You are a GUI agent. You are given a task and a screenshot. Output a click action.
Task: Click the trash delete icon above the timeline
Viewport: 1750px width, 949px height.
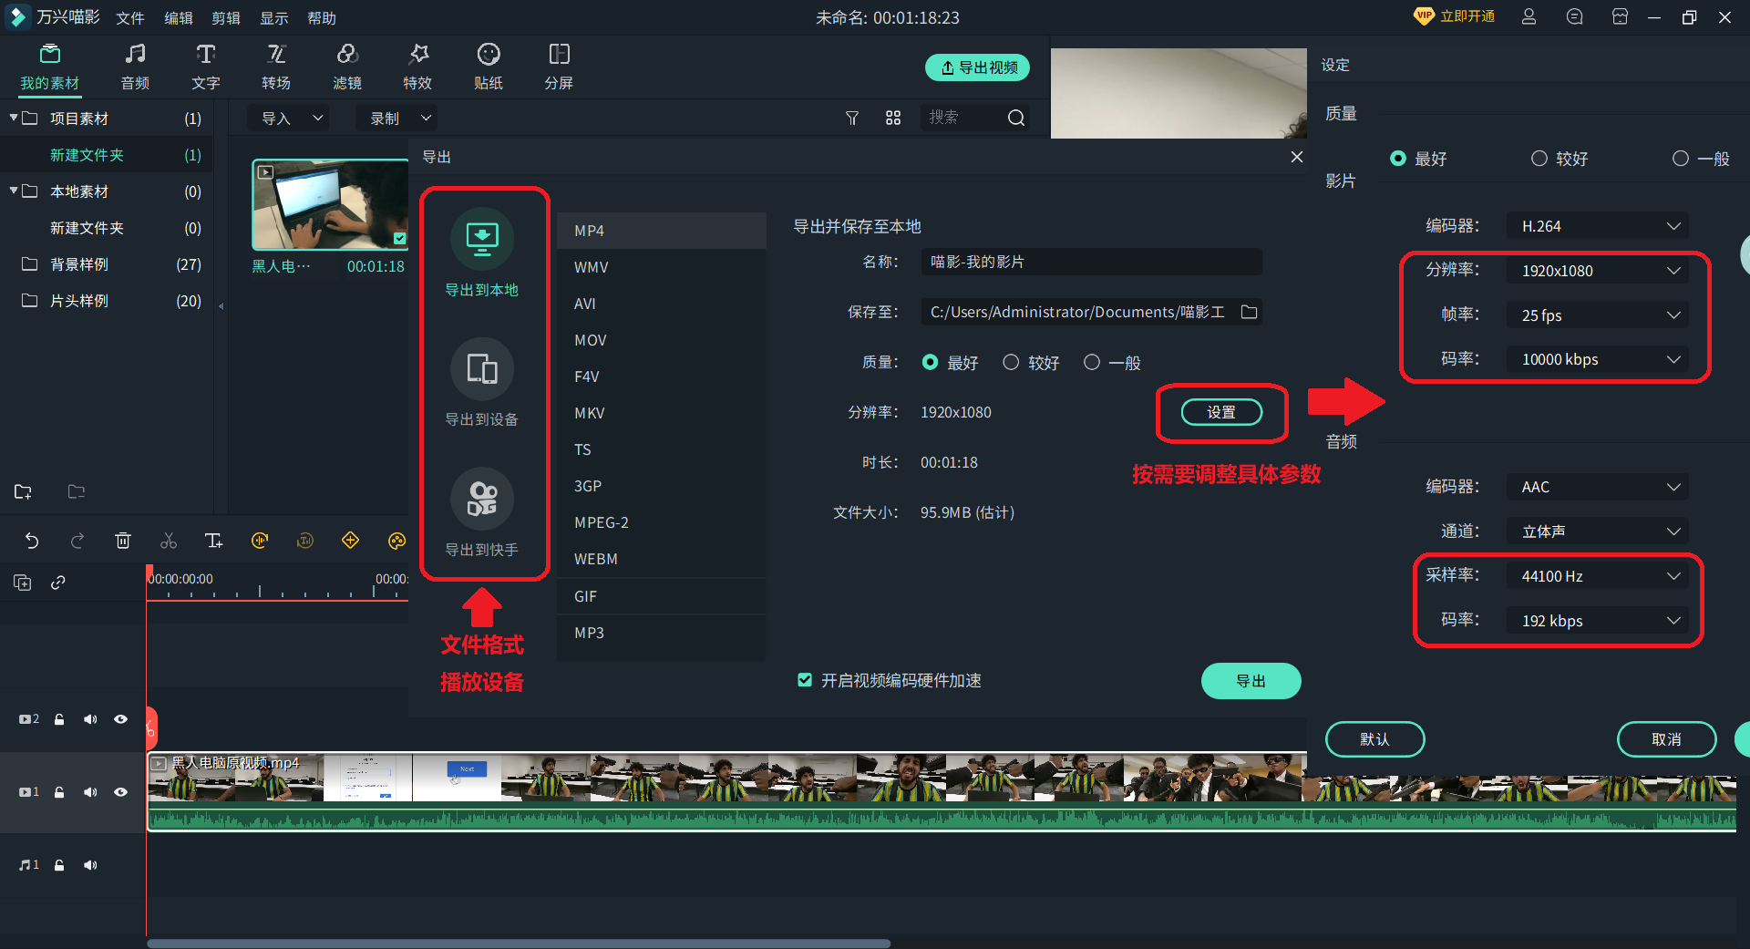pyautogui.click(x=122, y=540)
